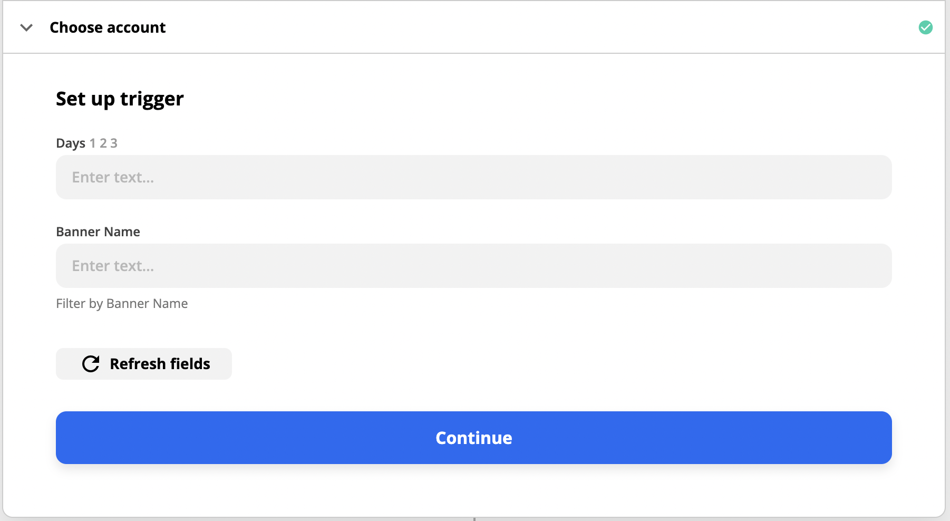950x521 pixels.
Task: Click Enter text placeholder under Banner Name
Action: [x=113, y=266]
